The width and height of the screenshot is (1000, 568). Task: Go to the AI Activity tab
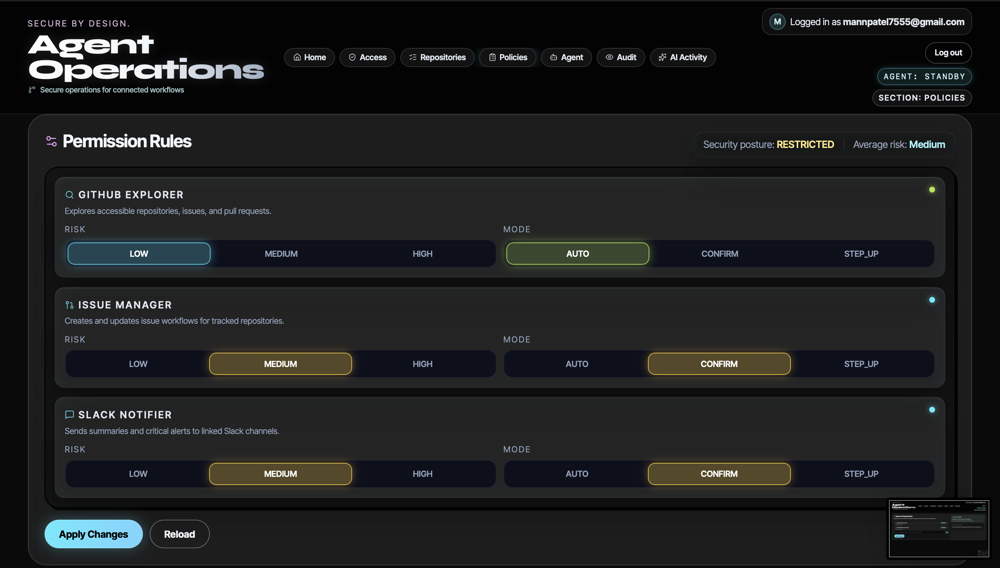pos(683,58)
